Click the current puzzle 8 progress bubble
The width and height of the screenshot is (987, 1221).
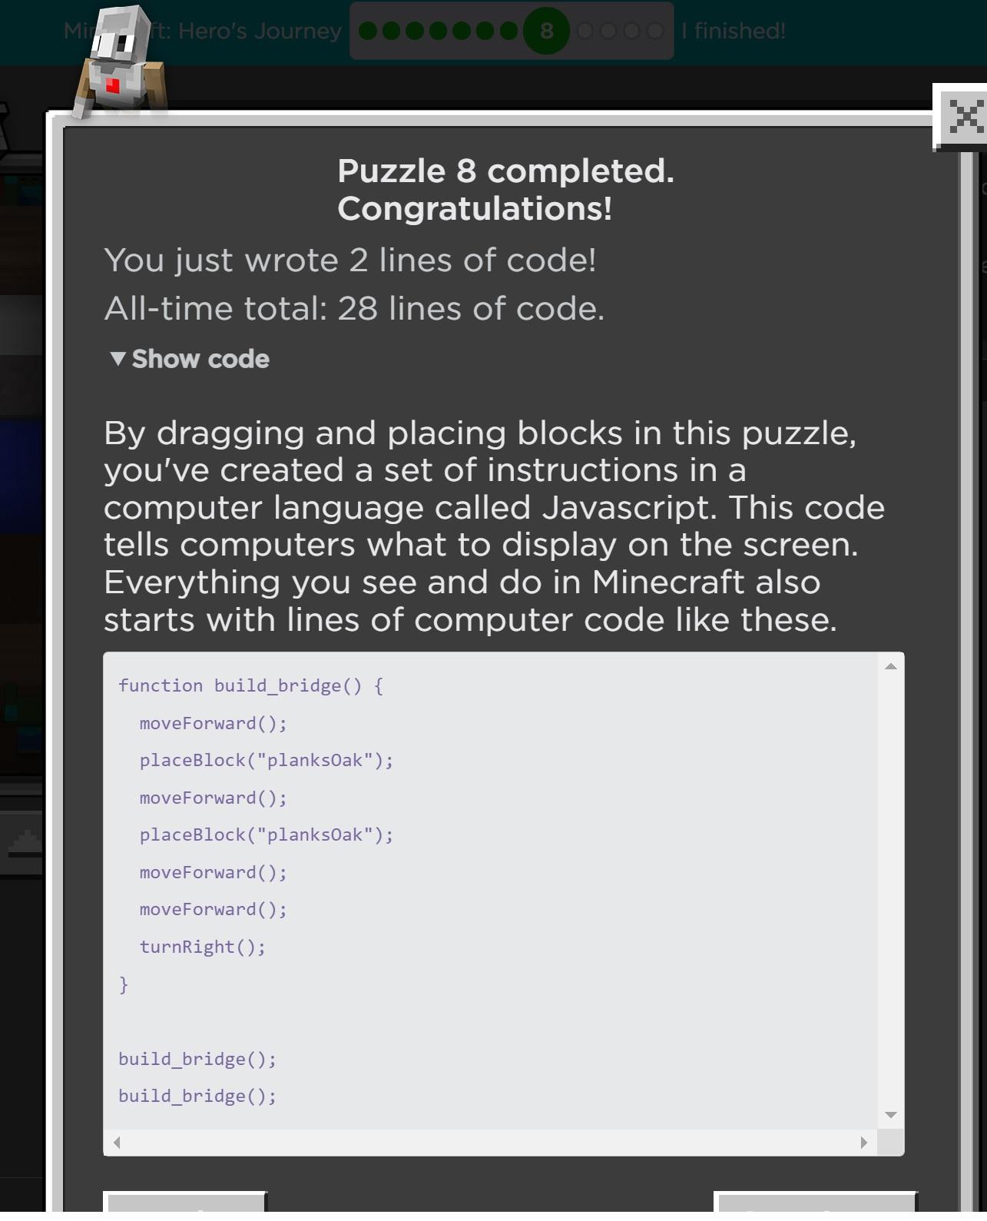[x=546, y=32]
